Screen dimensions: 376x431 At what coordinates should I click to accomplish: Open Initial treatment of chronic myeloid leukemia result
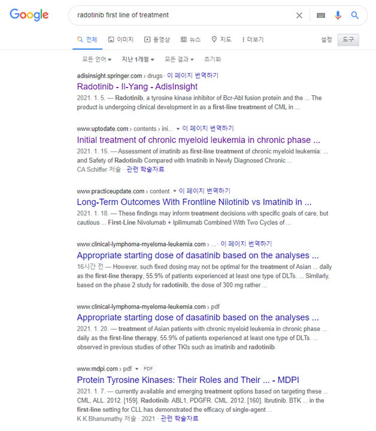point(198,140)
